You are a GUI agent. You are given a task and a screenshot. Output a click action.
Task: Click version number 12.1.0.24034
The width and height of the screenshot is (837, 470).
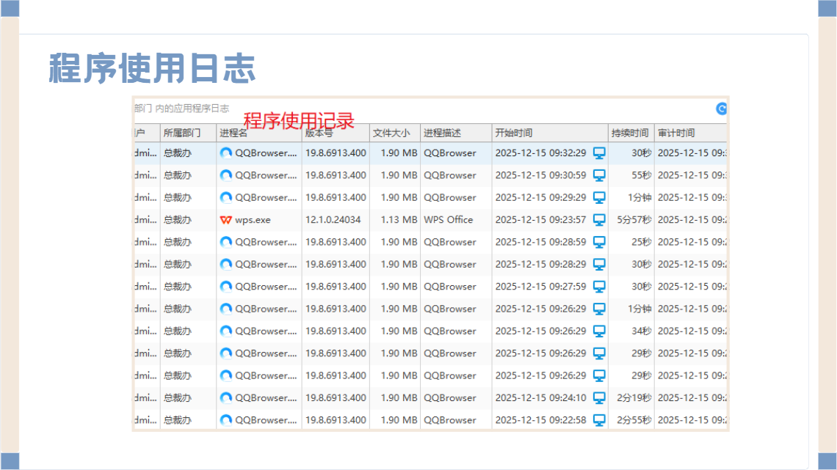(333, 219)
